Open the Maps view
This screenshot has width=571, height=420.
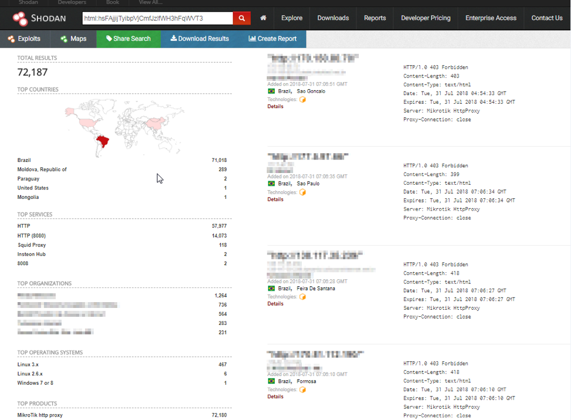coord(73,39)
